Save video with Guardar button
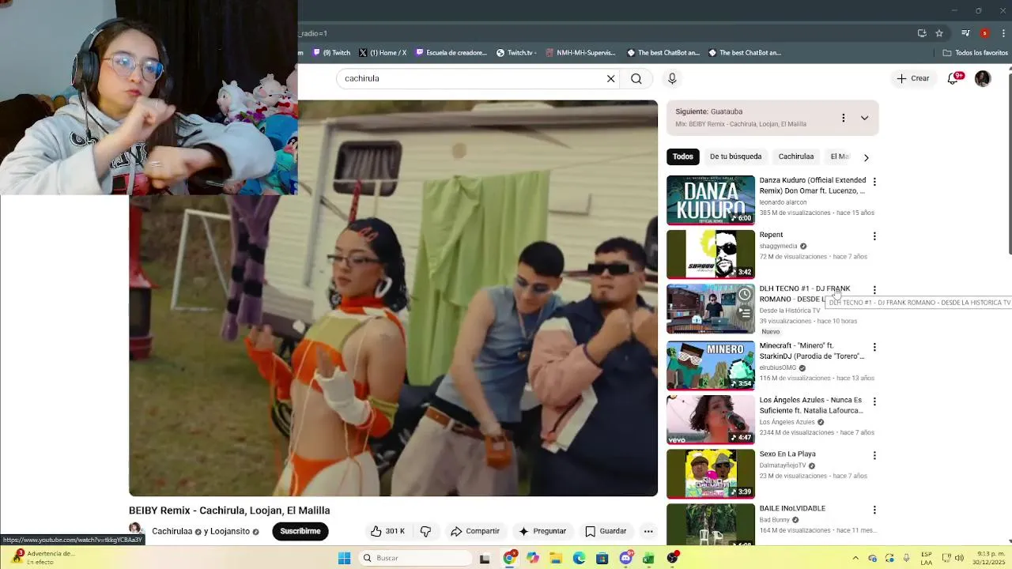This screenshot has width=1012, height=569. click(606, 531)
